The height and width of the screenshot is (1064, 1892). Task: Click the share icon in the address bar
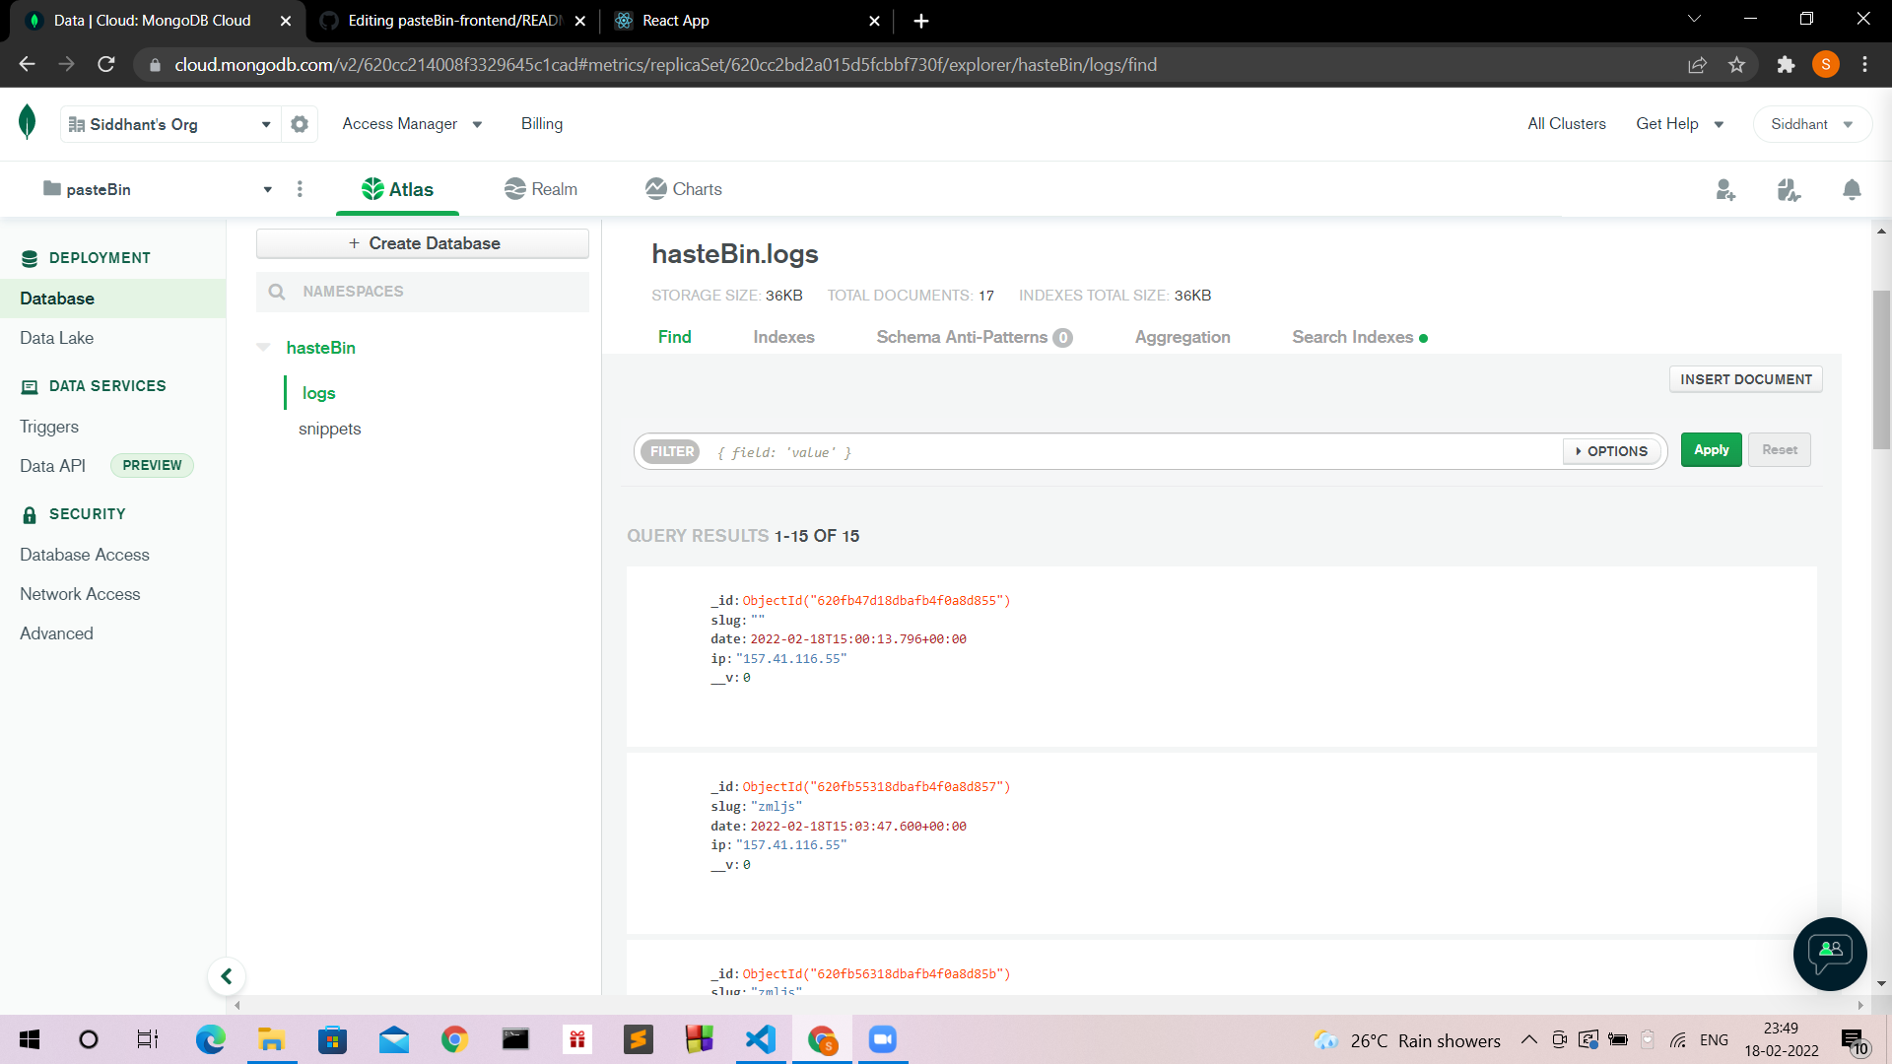[x=1697, y=64]
